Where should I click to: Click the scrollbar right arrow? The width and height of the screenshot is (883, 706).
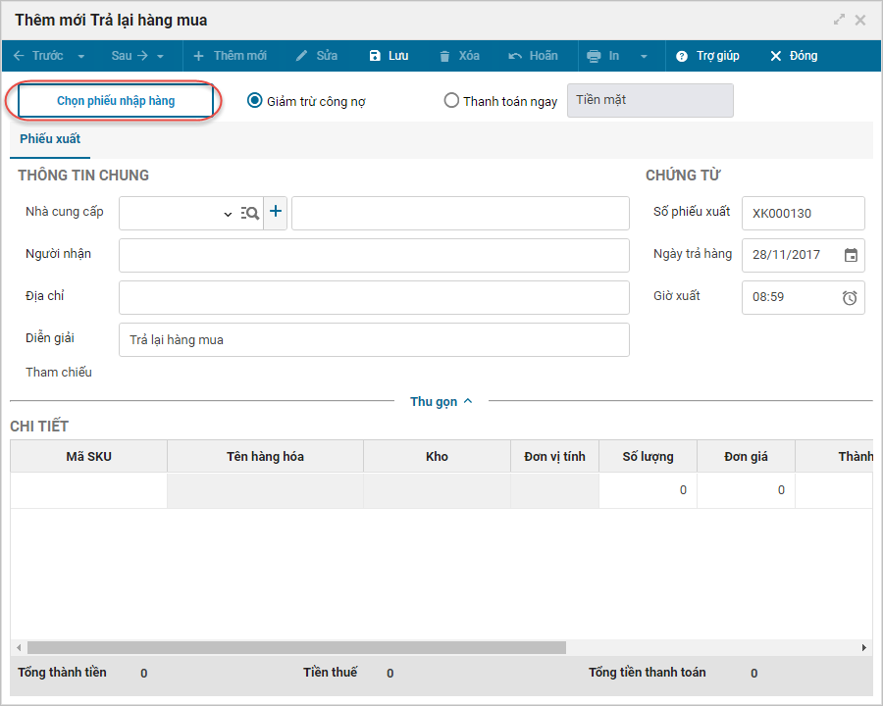point(863,647)
